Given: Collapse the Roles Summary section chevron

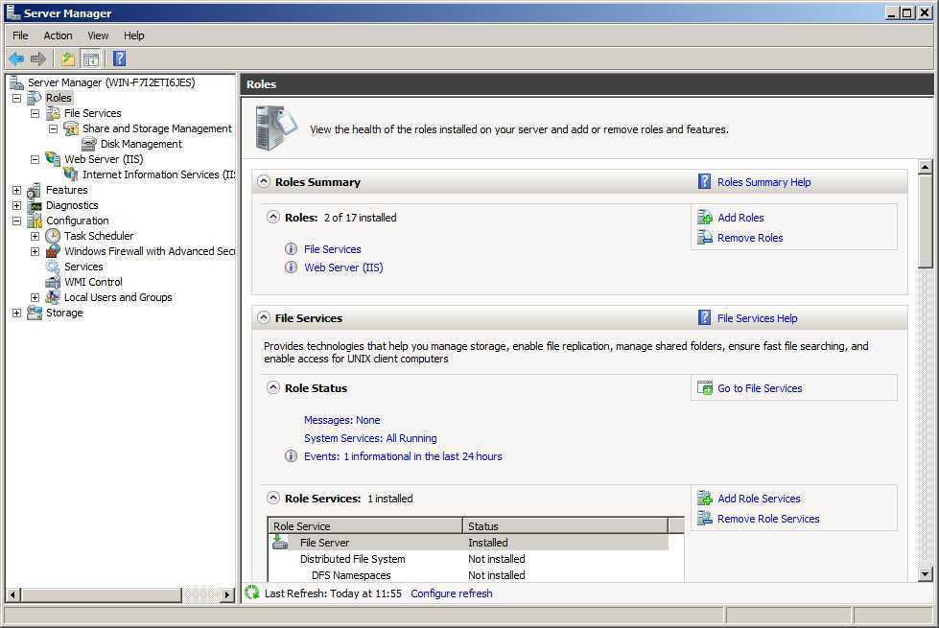Looking at the screenshot, I should (264, 181).
